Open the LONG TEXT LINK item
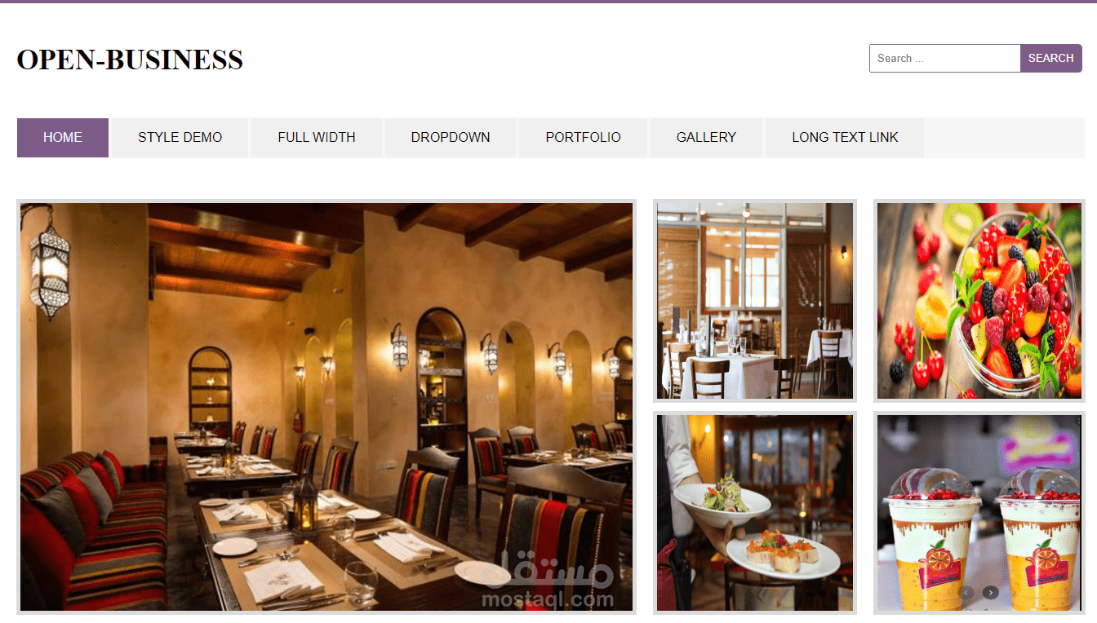Image resolution: width=1097 pixels, height=623 pixels. point(845,138)
